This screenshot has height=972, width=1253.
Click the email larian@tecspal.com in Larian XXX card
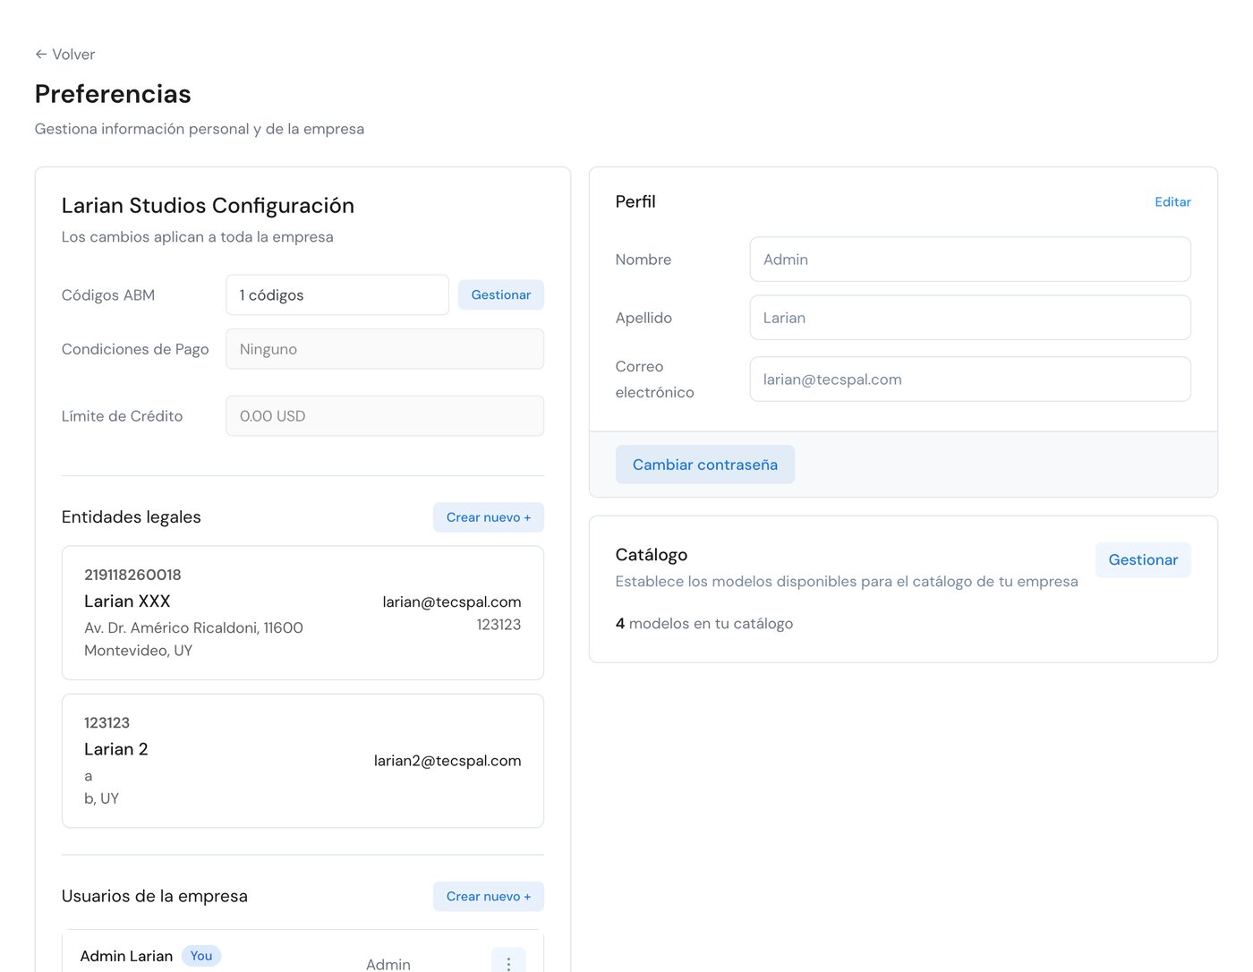(452, 602)
